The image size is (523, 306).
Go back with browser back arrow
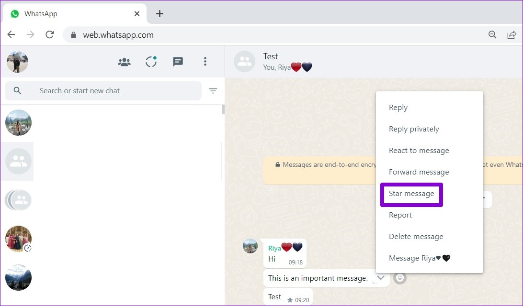pos(11,34)
